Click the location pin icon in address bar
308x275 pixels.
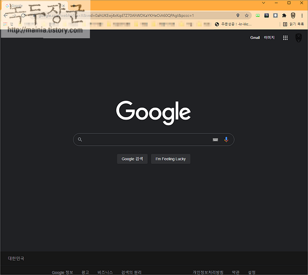pos(237,15)
